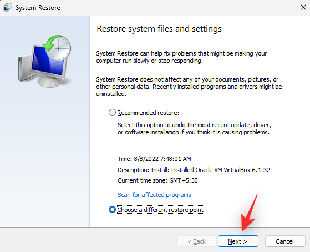
Task: Click the grayed-out Back button
Action: click(196, 241)
